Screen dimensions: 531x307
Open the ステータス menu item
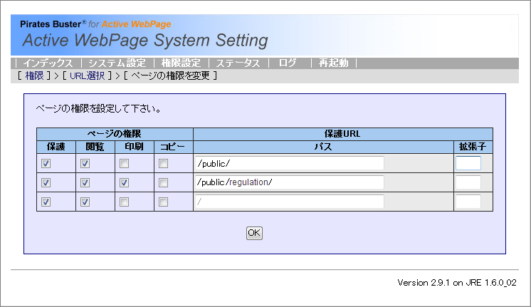(238, 63)
